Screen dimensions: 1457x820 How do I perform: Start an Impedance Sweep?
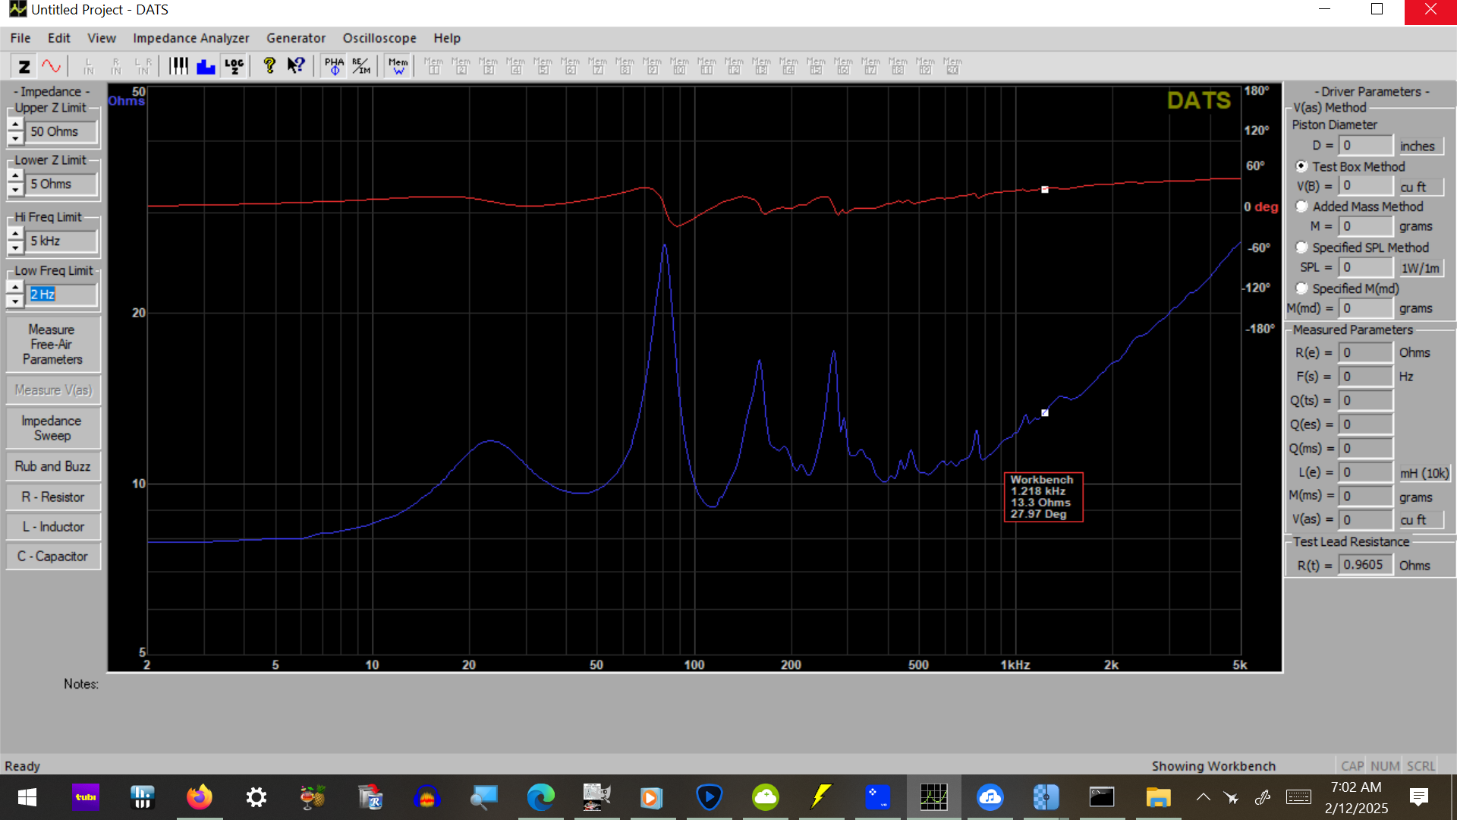tap(52, 428)
